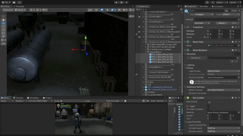
Task: Open the Global handle rotation dropdown
Action: tap(20, 10)
